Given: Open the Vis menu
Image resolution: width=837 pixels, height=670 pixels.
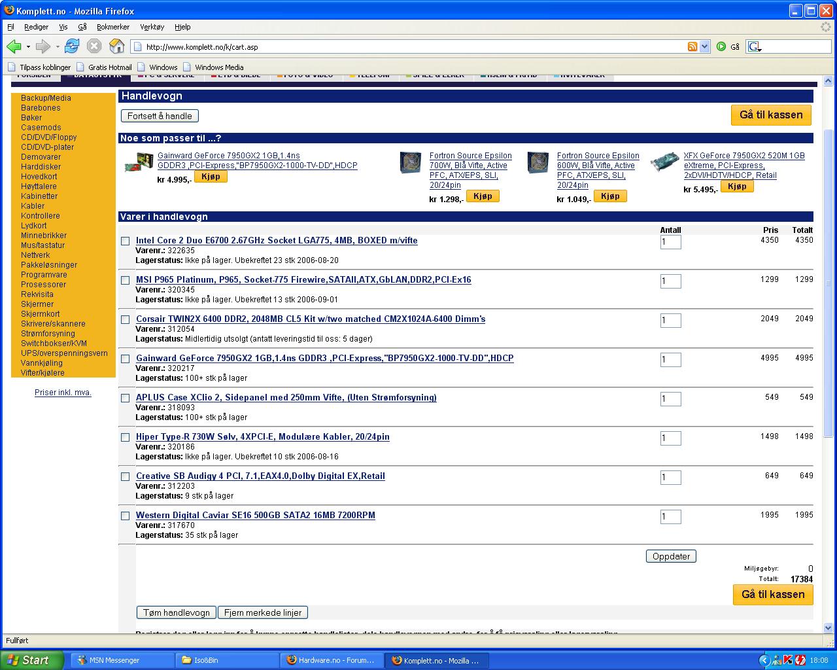Looking at the screenshot, I should (x=63, y=27).
